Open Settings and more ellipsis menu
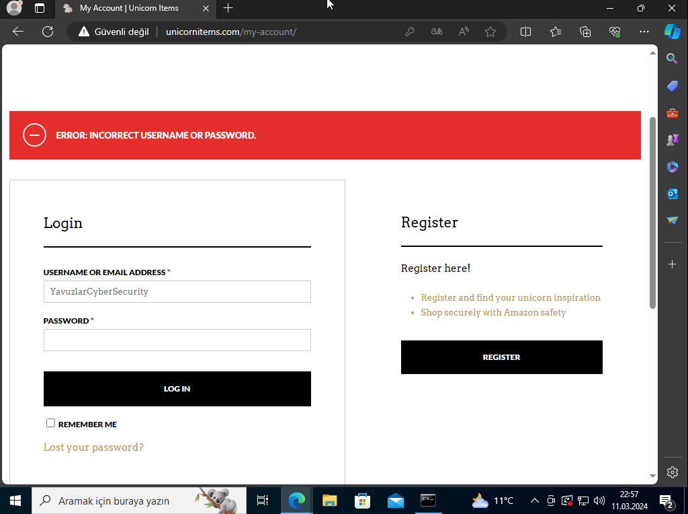The height and width of the screenshot is (514, 688). (644, 32)
